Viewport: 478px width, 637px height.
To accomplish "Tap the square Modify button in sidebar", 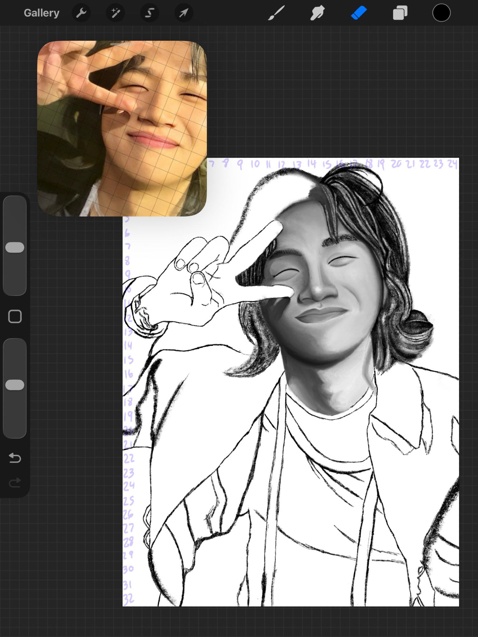I will coord(15,317).
